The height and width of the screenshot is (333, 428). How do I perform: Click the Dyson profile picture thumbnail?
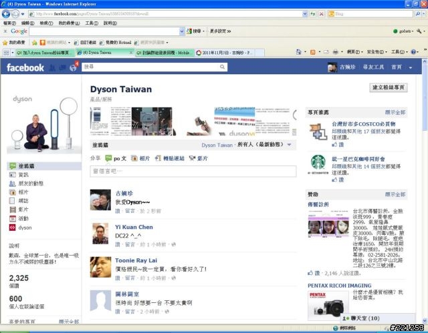coord(44,123)
